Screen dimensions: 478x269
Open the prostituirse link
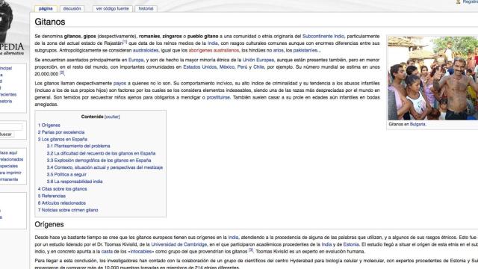pos(218,98)
